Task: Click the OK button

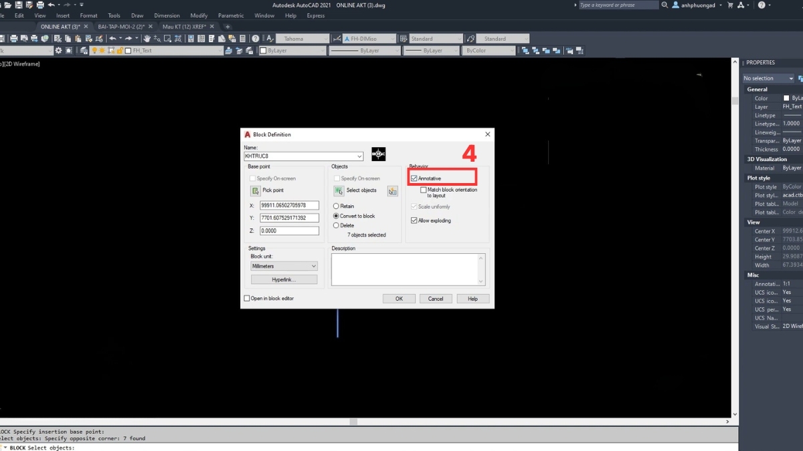Action: (x=399, y=299)
